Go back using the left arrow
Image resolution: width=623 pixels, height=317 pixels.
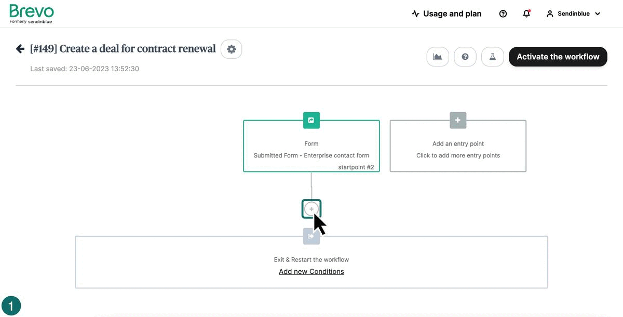20,48
